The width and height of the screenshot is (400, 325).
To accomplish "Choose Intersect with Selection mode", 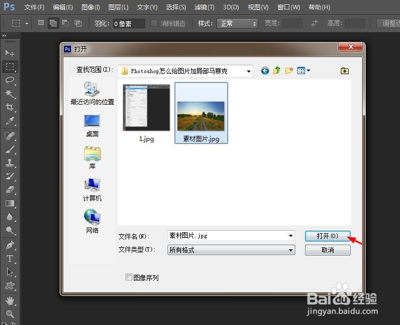I will pyautogui.click(x=78, y=23).
